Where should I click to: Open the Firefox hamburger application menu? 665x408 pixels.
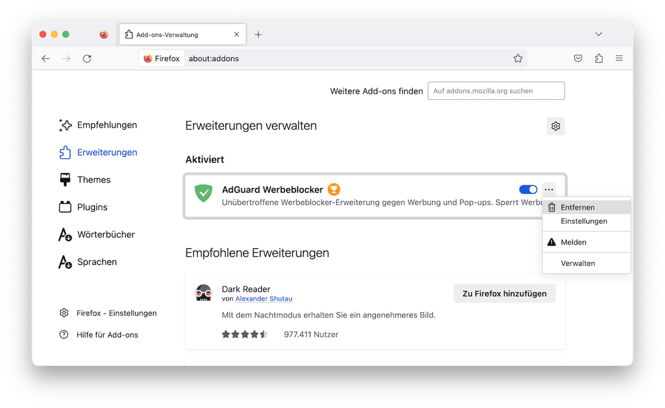click(x=619, y=58)
